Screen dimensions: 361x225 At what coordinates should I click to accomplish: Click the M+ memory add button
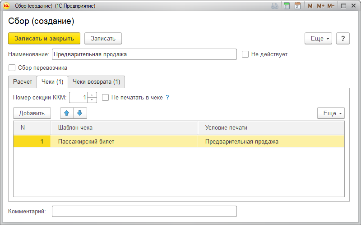(x=320, y=6)
